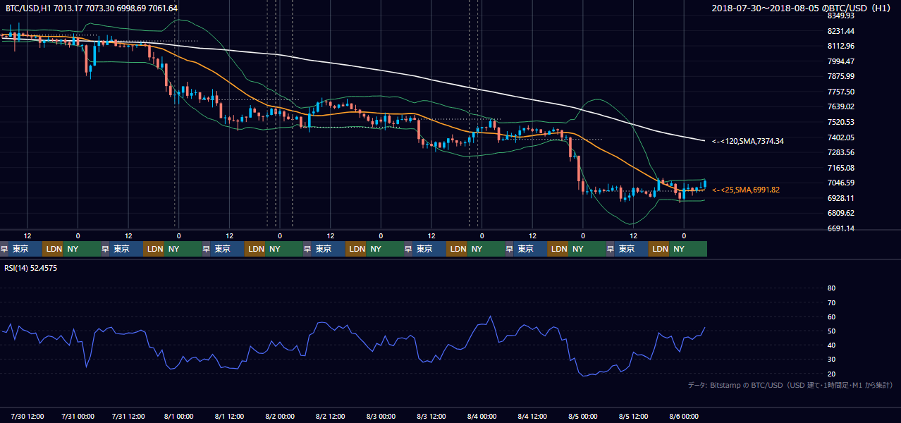Click the 8/2 00:00 time axis label
Viewport: 901px width, 423px height.
click(280, 416)
